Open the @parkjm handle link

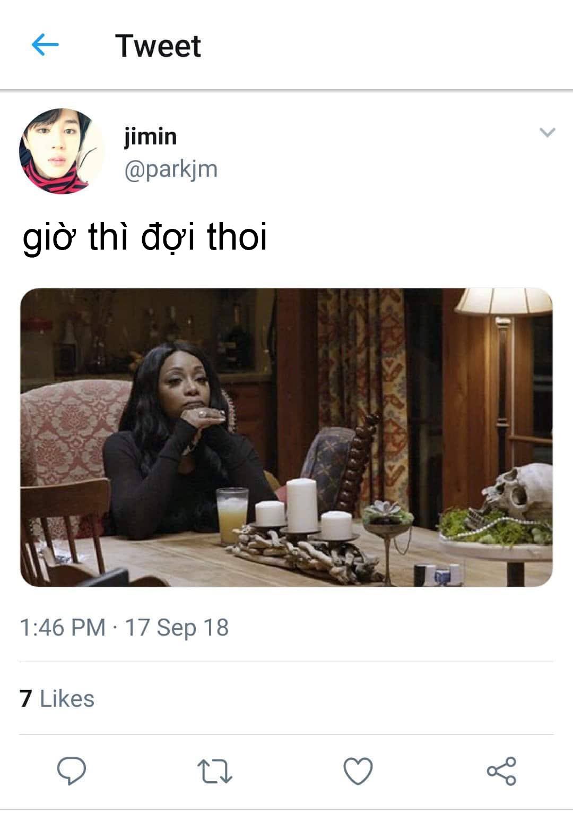pos(171,169)
